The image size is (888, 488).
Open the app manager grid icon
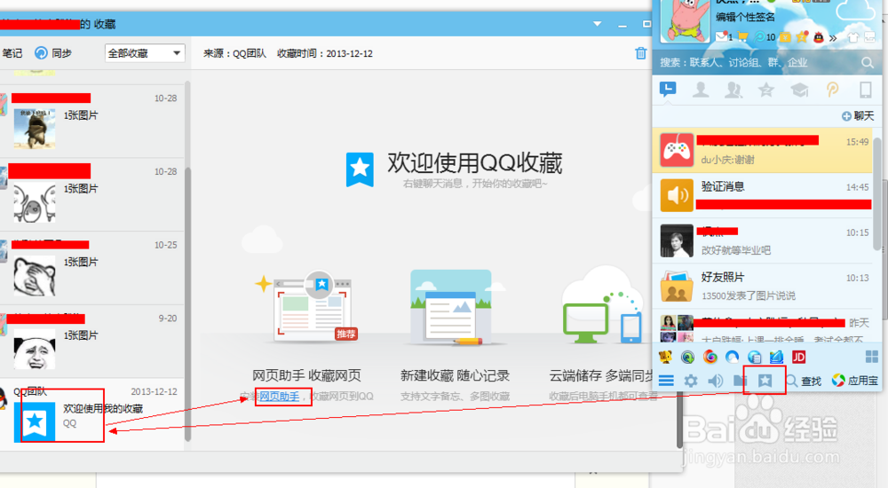tap(872, 357)
